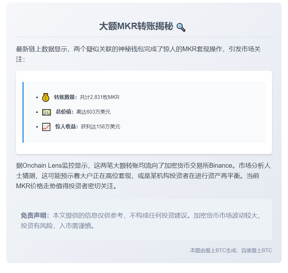Click the word Binance in the paragraph

220,165
